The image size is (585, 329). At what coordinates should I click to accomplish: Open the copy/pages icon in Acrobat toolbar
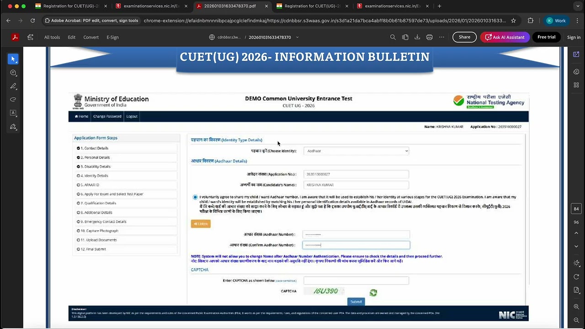point(405,37)
